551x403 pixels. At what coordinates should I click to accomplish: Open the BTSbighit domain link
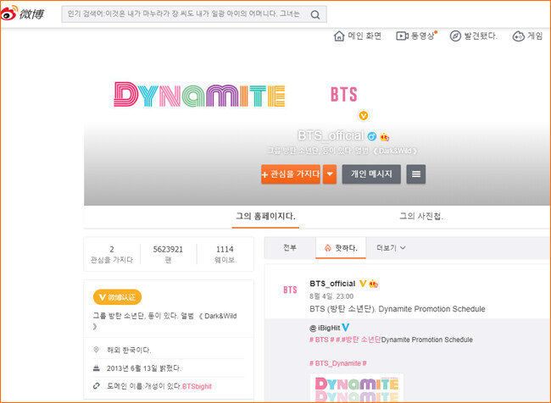click(x=197, y=386)
